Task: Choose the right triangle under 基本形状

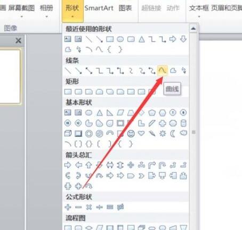Action: [110, 113]
